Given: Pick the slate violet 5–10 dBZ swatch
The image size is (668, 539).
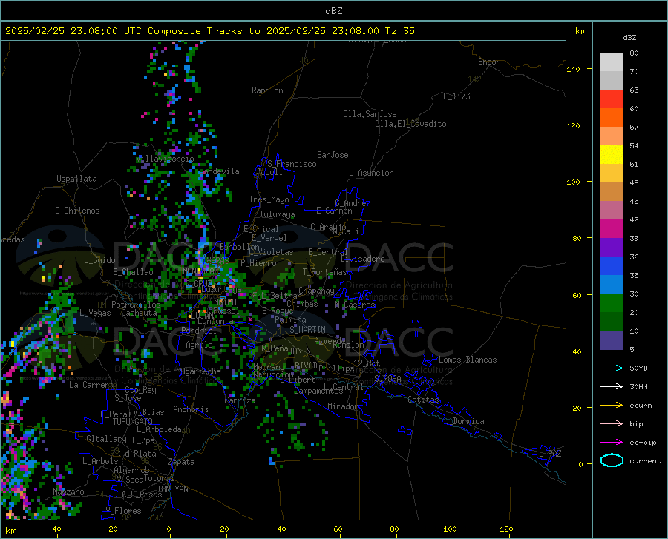Looking at the screenshot, I should click(x=612, y=340).
